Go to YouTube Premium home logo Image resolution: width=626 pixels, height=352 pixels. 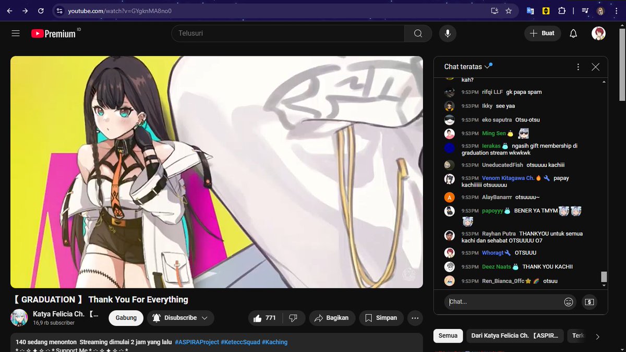(x=54, y=33)
